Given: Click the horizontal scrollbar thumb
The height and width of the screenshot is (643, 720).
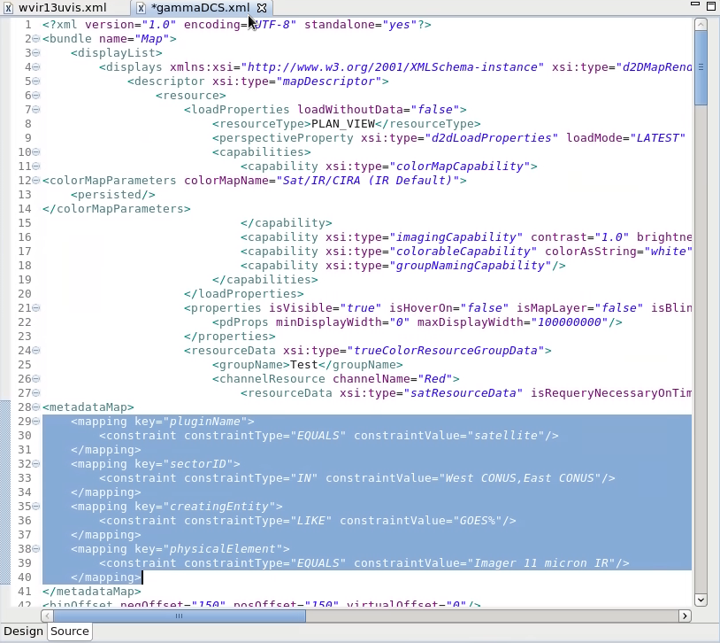Looking at the screenshot, I should point(180,616).
